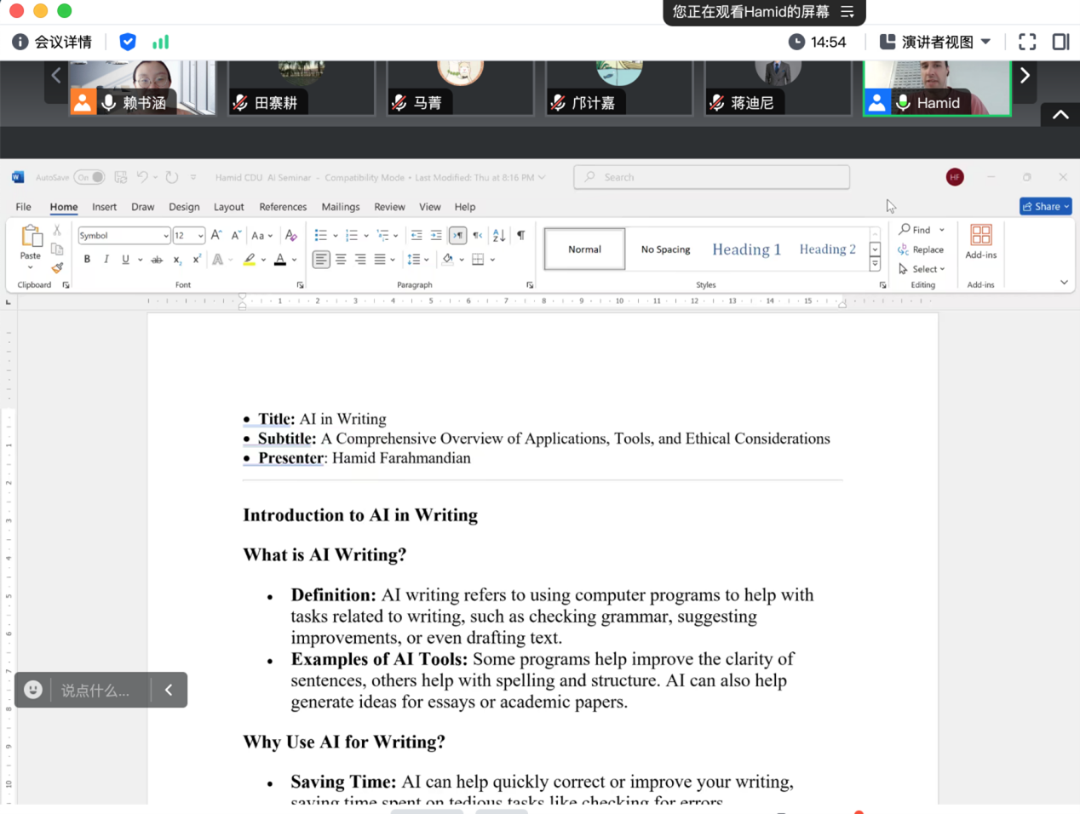This screenshot has height=814, width=1080.
Task: Click the Sort A-Z icon
Action: click(499, 236)
